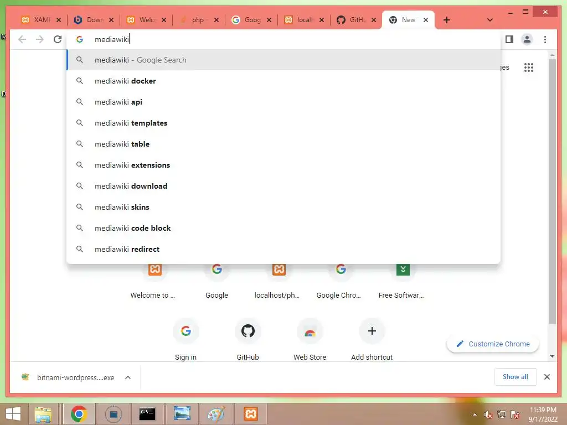
Task: Go forward using the forward arrow
Action: pyautogui.click(x=40, y=39)
